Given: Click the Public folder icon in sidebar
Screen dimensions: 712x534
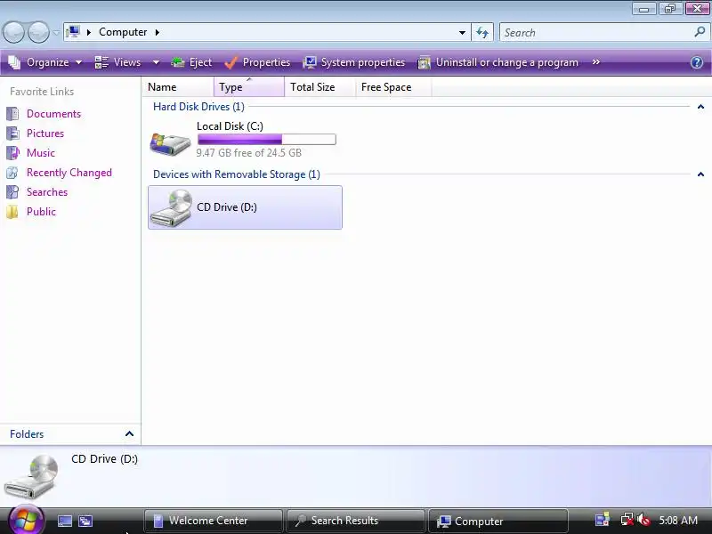Looking at the screenshot, I should coord(12,212).
